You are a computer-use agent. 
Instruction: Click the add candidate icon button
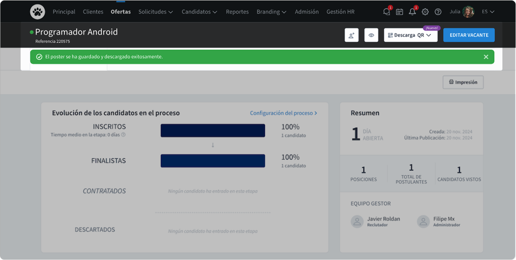click(352, 35)
